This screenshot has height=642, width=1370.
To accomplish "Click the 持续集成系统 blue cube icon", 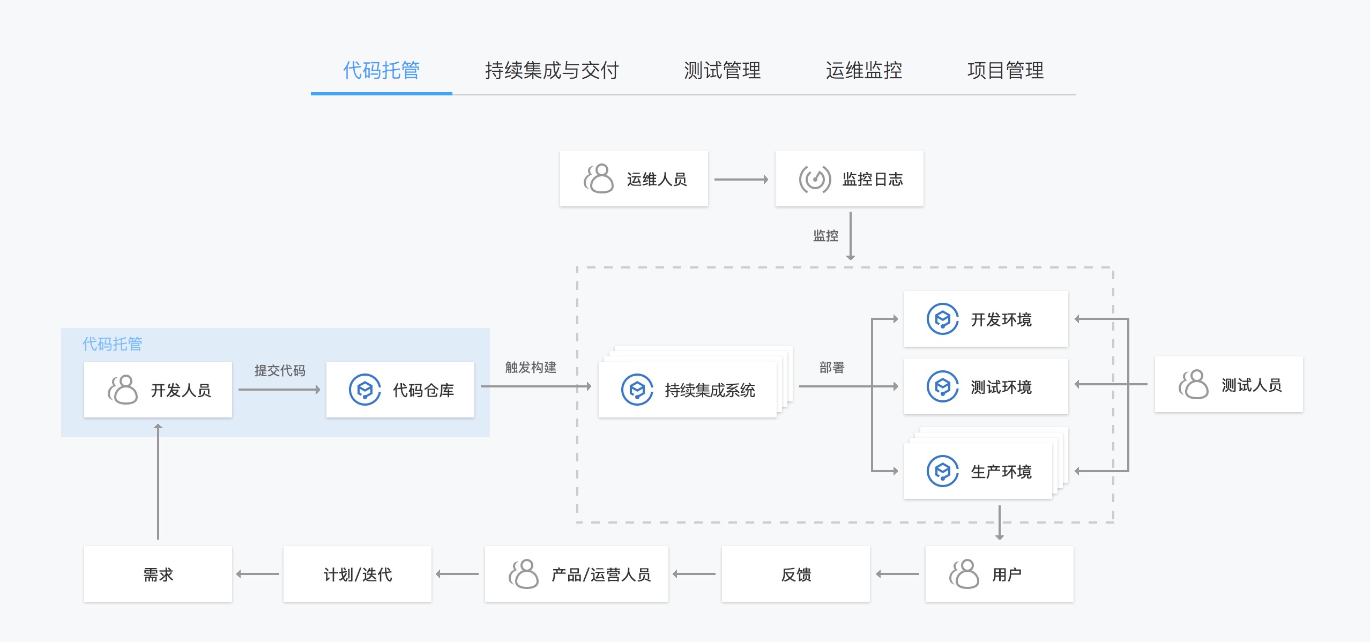I will pos(637,390).
